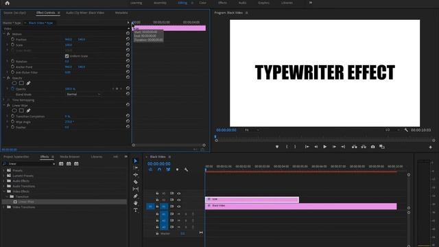The height and width of the screenshot is (247, 439).
Task: Export frame with camera icon
Action: pyautogui.click(x=372, y=147)
